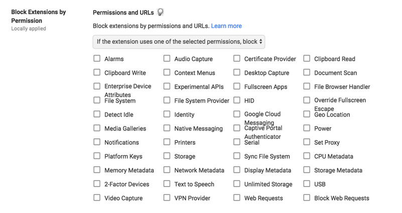Click the lightbulb hint icon

(160, 12)
